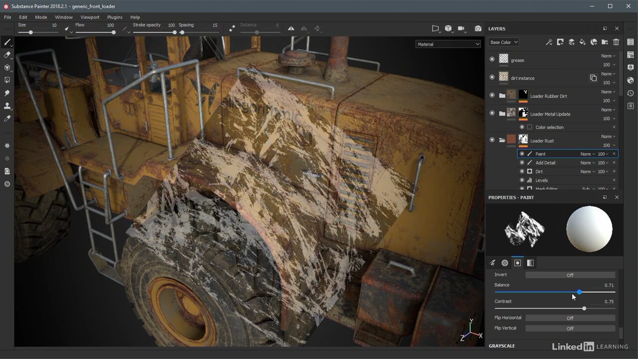The image size is (638, 359).
Task: Delete layer with the trash icon
Action: (x=616, y=42)
